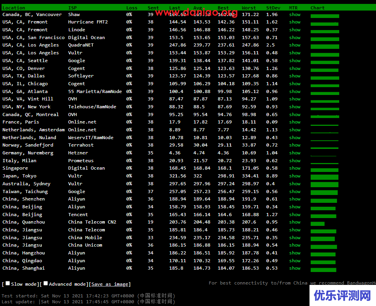Show MTR for Australia, Sydney Vultr
Screen dimensions: 376x306
click(295, 184)
